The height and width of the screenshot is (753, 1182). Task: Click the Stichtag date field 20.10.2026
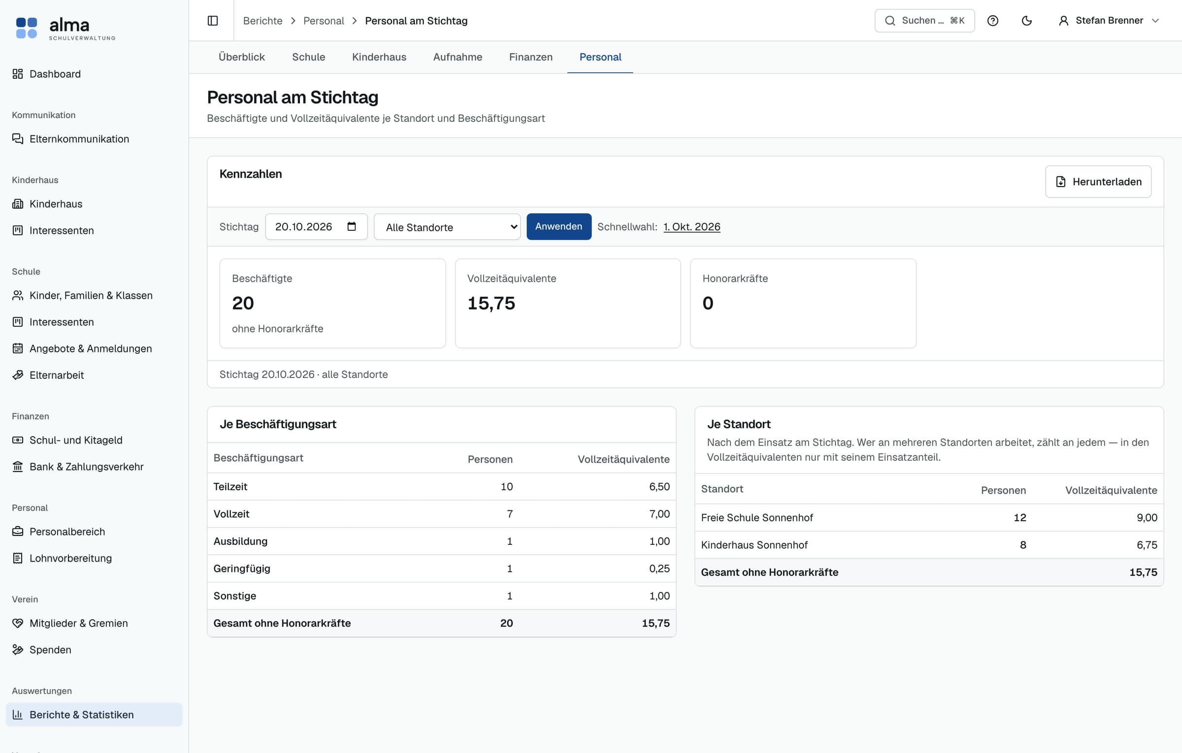(x=316, y=226)
